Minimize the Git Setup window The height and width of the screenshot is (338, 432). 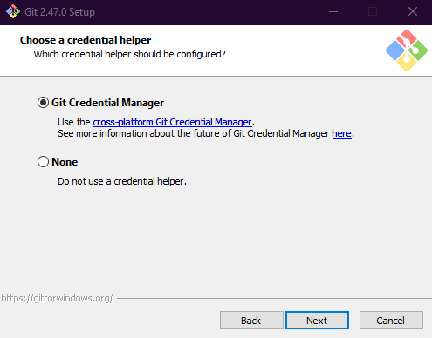click(x=333, y=12)
